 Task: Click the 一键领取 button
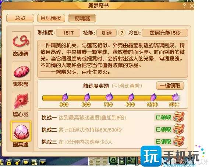(x=170, y=86)
